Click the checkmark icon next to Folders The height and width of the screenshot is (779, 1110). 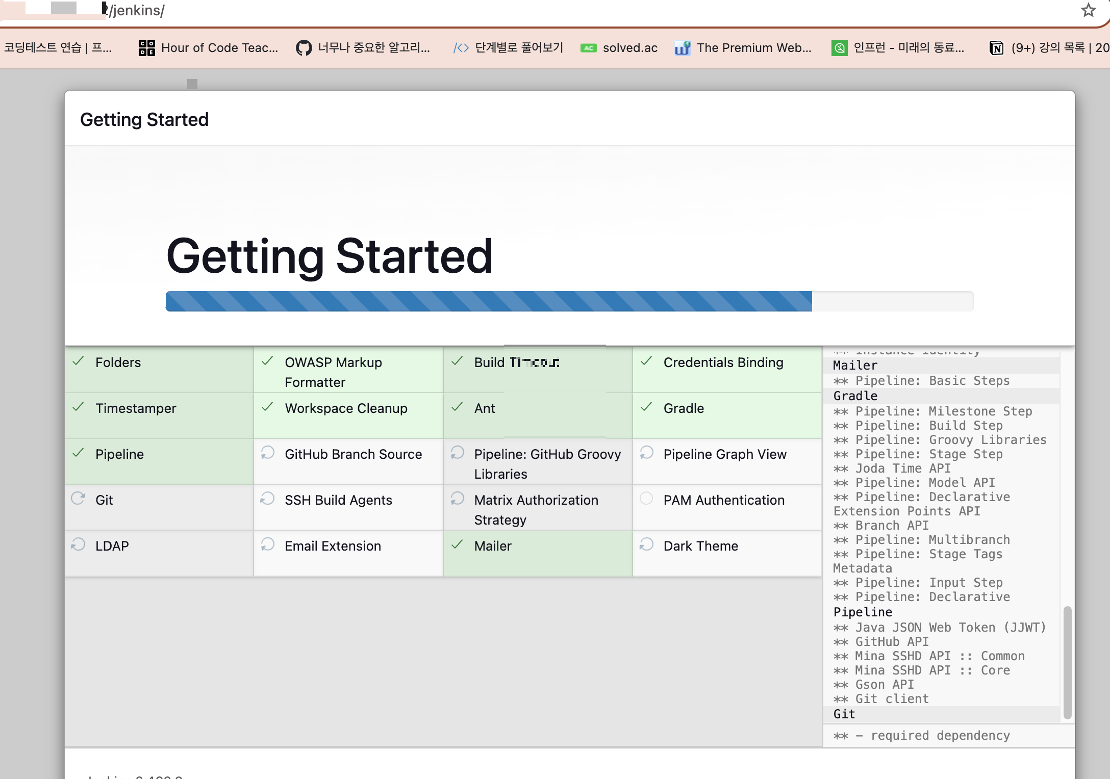(x=78, y=361)
